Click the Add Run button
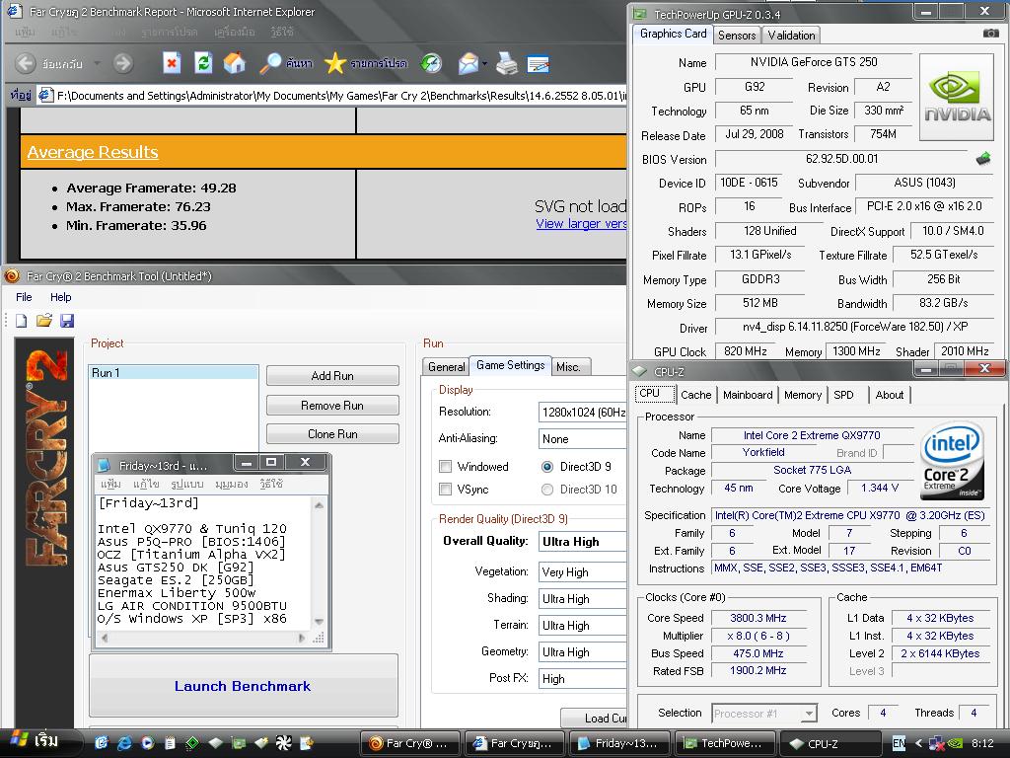 332,376
